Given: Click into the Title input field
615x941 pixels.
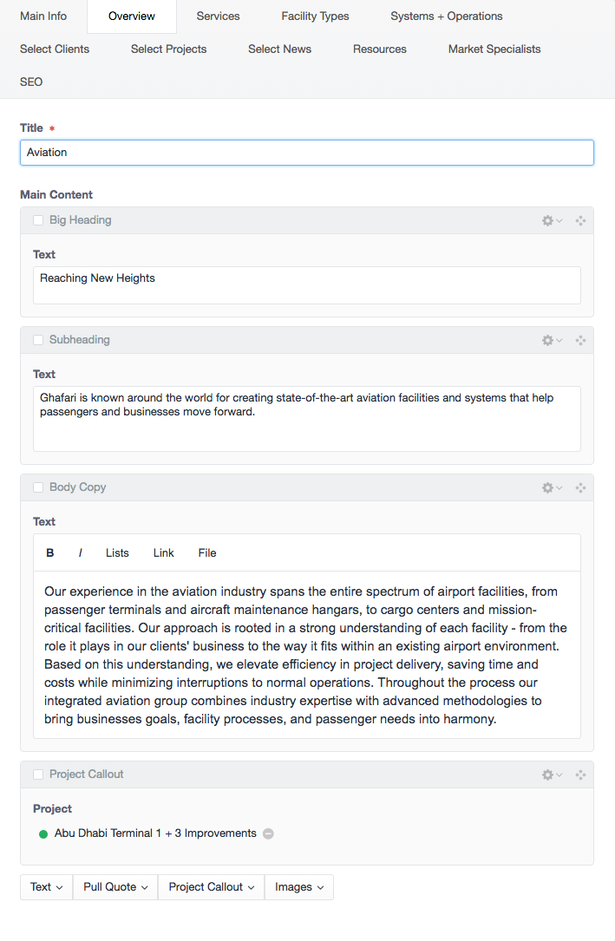Looking at the screenshot, I should coord(307,153).
